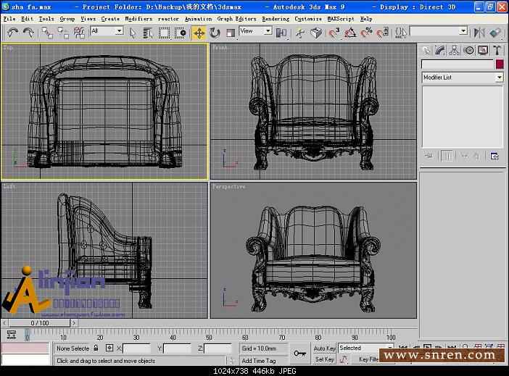Viewport: 509px width, 376px height.
Task: Open the Display command panel
Action: 483,50
